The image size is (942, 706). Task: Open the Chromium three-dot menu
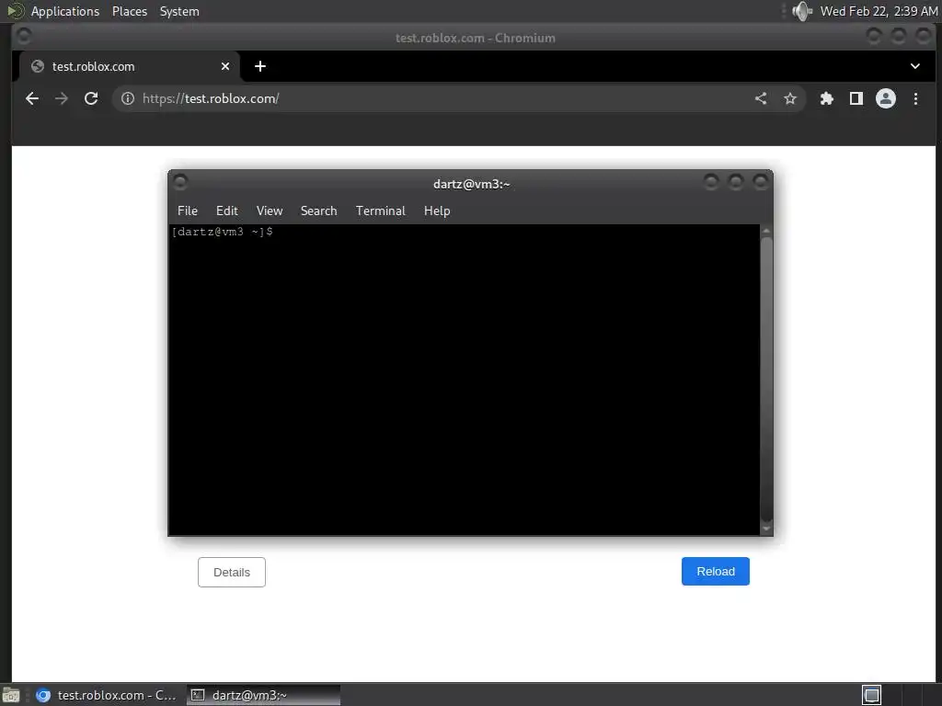[x=915, y=98]
